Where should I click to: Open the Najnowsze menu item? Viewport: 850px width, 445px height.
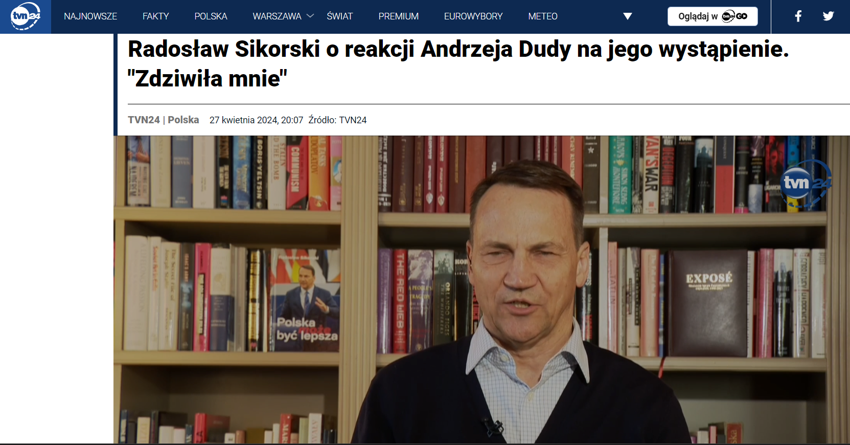90,16
